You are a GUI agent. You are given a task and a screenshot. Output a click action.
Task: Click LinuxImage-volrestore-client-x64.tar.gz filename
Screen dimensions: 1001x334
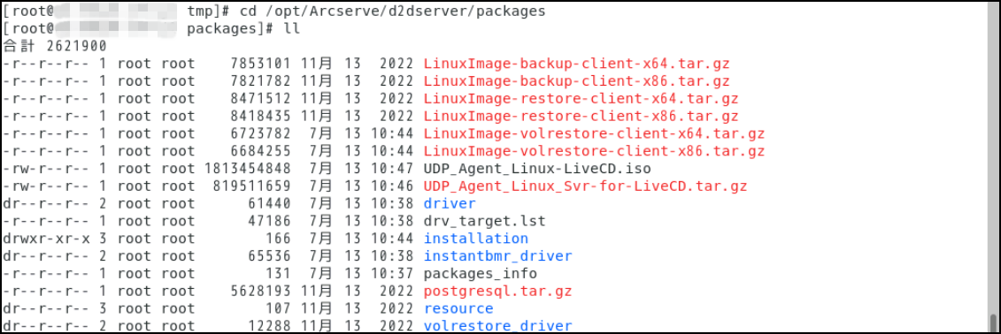point(595,133)
